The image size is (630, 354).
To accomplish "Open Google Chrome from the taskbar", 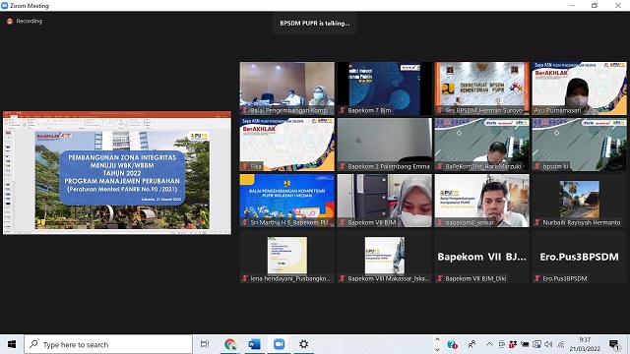I will 230,344.
